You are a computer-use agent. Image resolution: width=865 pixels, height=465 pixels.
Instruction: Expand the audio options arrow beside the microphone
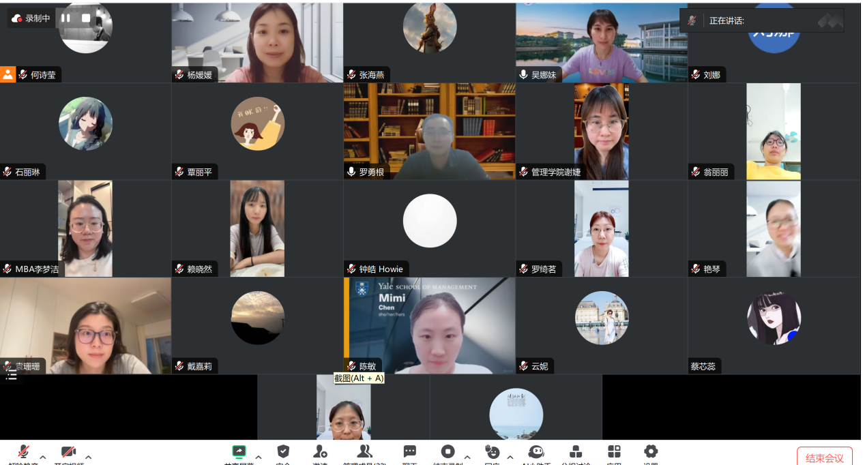[43, 457]
